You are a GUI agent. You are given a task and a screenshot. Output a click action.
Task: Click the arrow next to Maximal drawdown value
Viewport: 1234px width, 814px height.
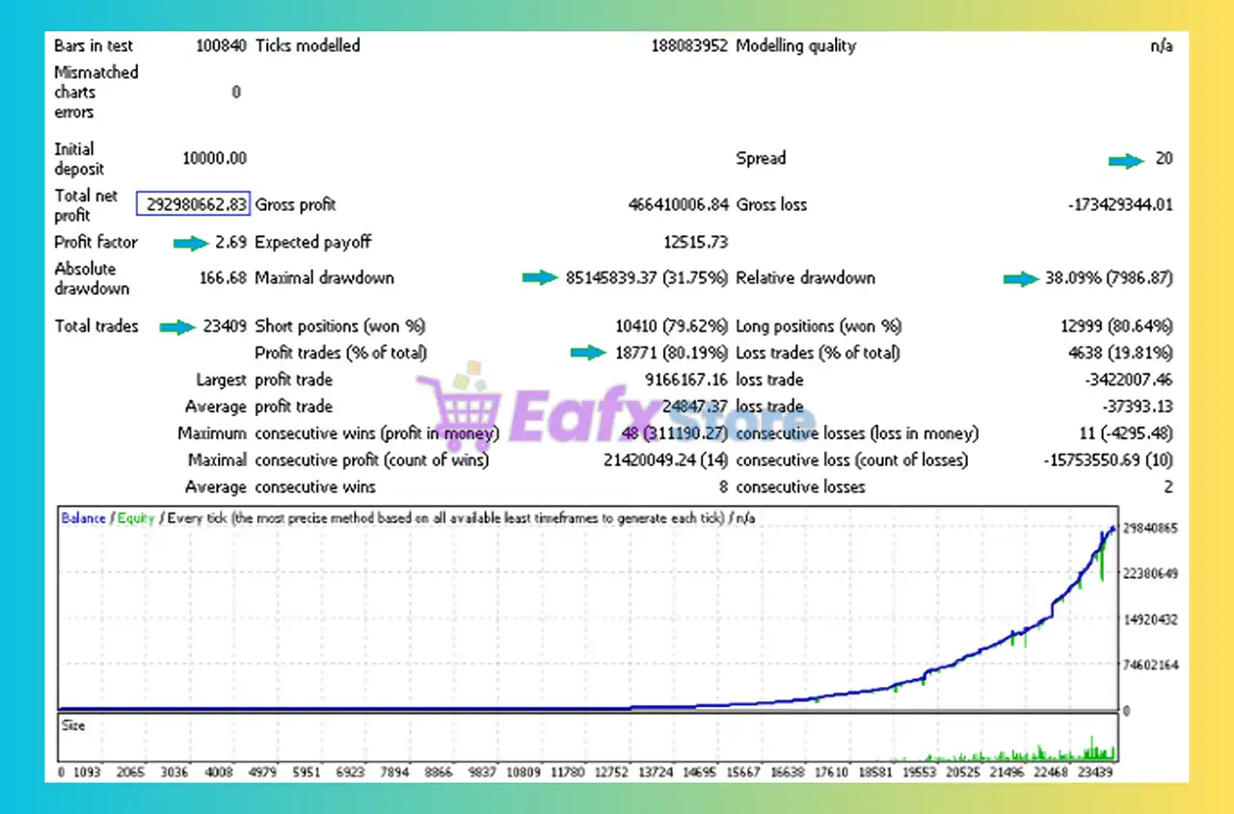point(540,278)
